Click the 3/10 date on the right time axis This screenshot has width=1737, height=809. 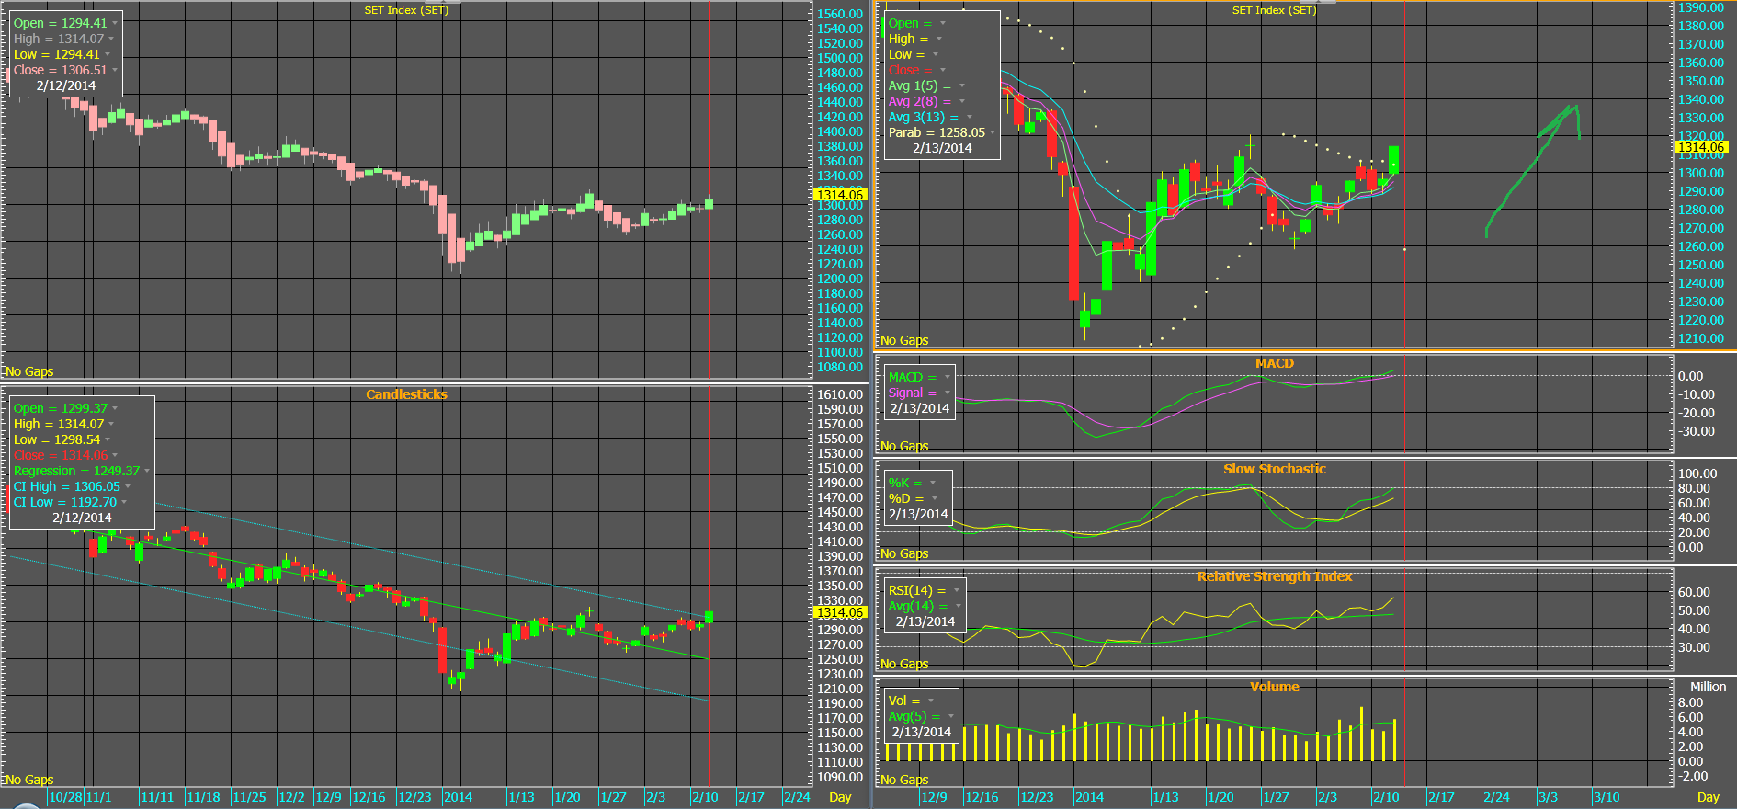coord(1606,797)
